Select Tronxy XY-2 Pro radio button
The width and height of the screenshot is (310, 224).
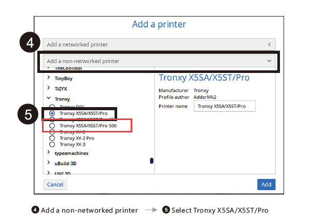pos(52,138)
